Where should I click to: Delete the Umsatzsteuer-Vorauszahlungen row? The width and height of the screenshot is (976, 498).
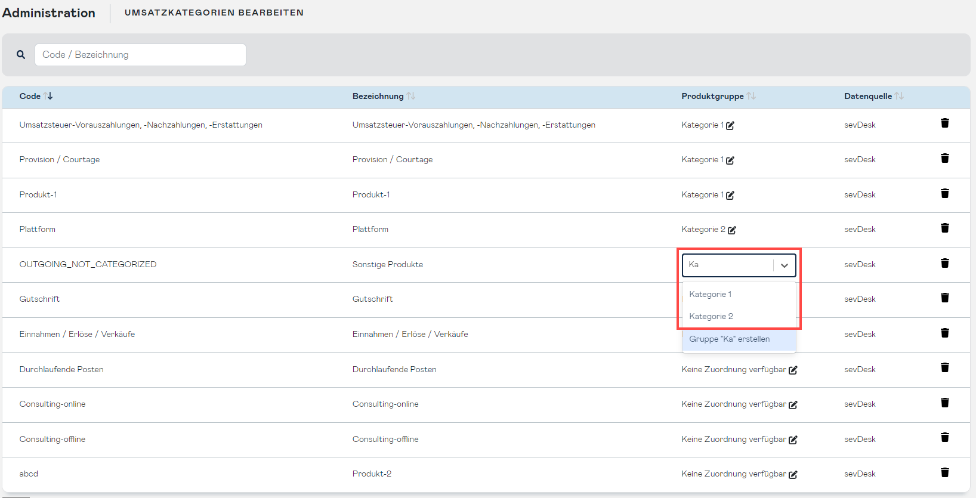pyautogui.click(x=945, y=123)
